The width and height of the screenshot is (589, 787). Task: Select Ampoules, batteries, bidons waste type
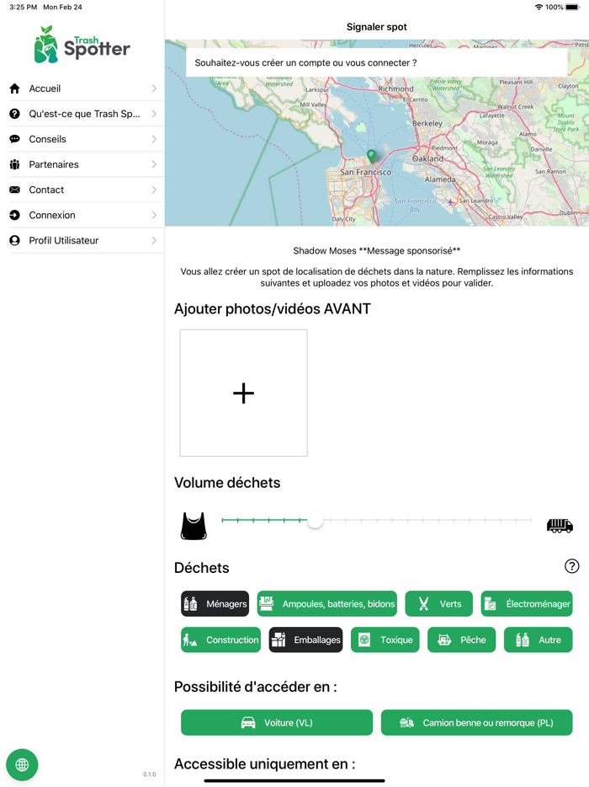326,604
